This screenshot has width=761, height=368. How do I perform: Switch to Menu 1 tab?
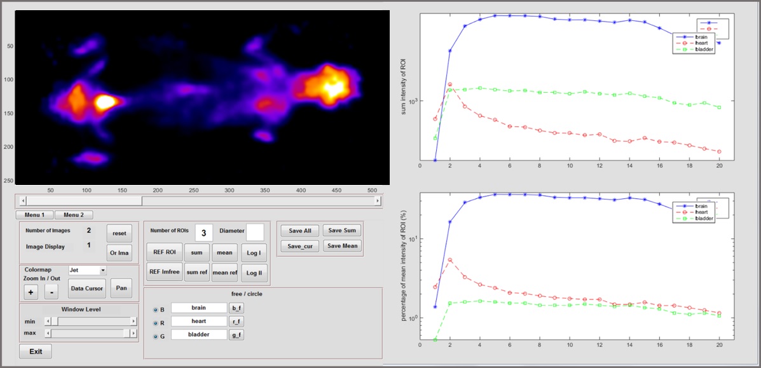34,215
